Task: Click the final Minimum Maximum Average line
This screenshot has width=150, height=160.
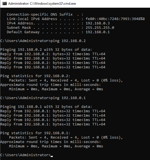Action: pos(56,146)
